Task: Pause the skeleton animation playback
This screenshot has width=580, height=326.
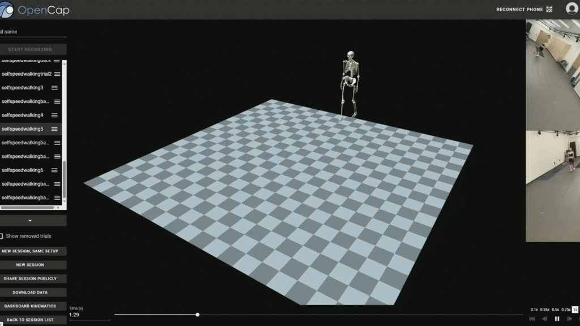Action: (557, 319)
